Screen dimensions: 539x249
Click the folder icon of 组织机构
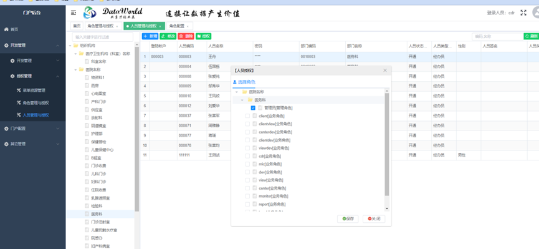[75, 46]
